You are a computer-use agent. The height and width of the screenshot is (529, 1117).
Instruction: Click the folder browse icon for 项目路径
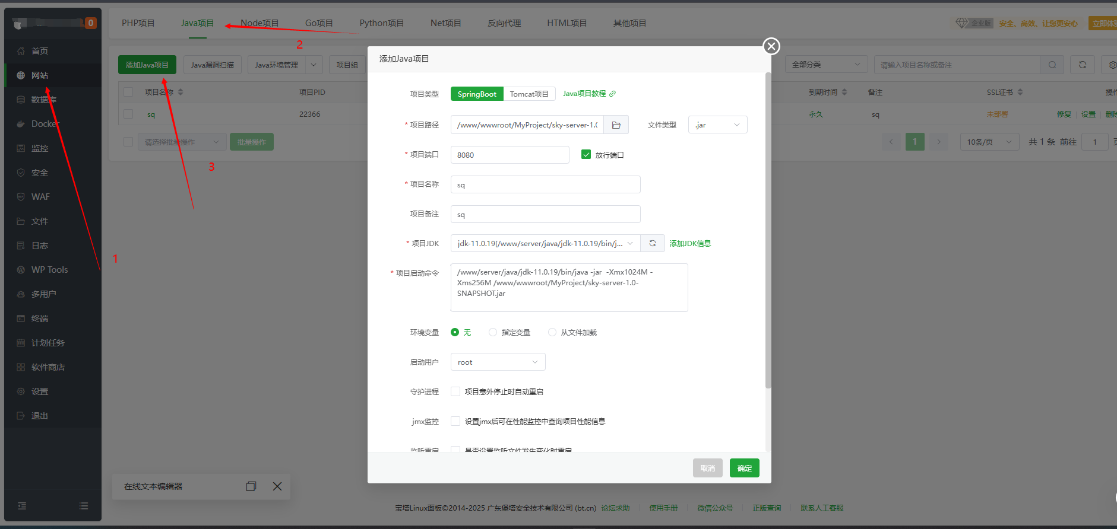(616, 125)
